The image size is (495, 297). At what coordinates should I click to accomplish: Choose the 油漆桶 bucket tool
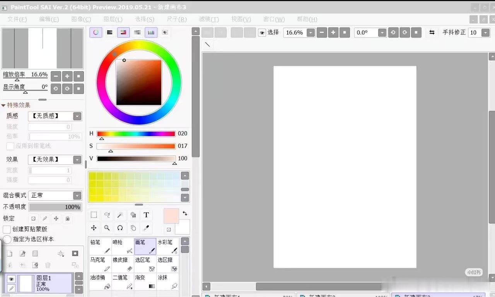[x=100, y=282]
